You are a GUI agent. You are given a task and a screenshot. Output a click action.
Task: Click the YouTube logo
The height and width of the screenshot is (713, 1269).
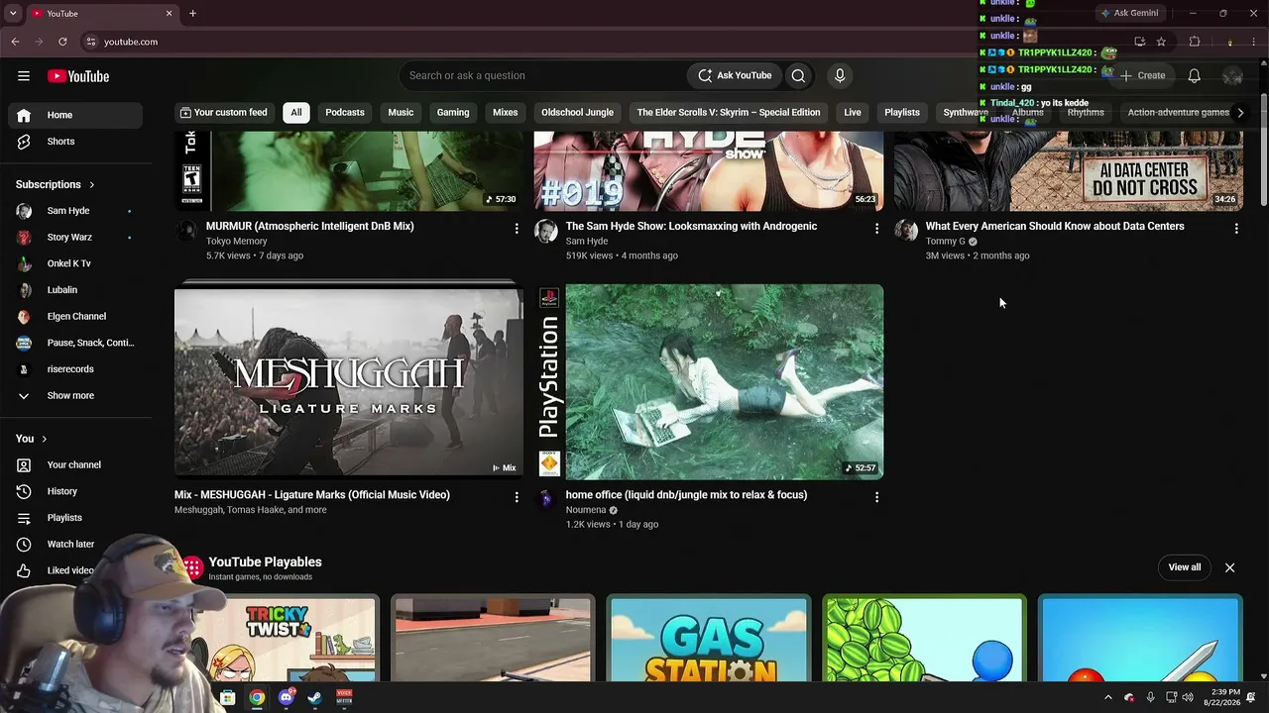pyautogui.click(x=78, y=76)
